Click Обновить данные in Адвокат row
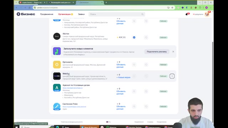The image size is (228, 128). (121, 92)
